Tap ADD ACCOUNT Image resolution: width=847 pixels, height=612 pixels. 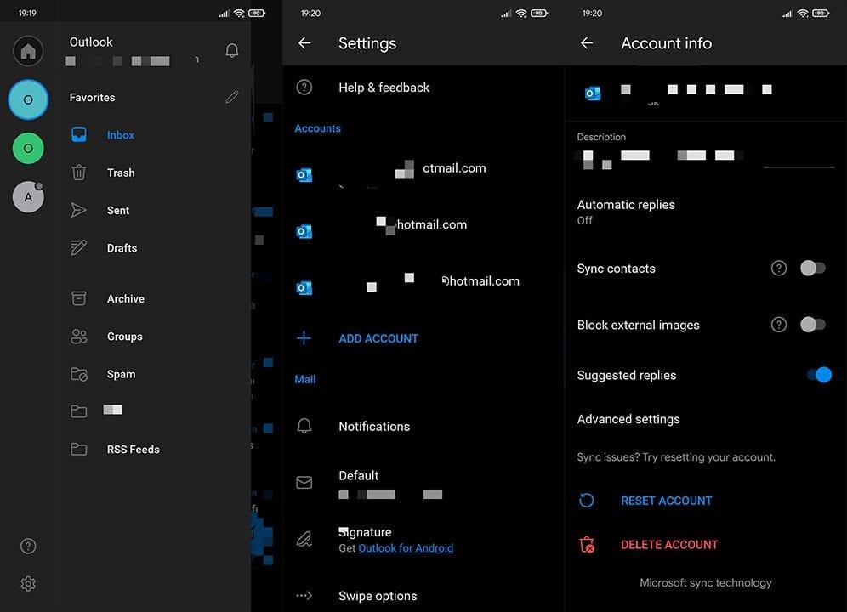click(378, 338)
